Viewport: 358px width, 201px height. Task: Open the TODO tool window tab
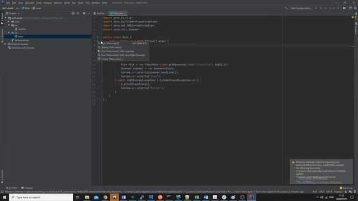tap(12, 188)
